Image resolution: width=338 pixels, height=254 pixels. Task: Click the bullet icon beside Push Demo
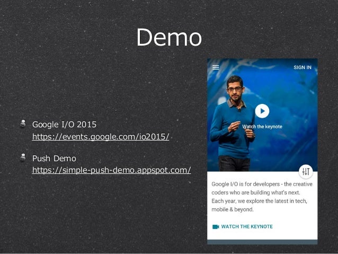point(23,157)
